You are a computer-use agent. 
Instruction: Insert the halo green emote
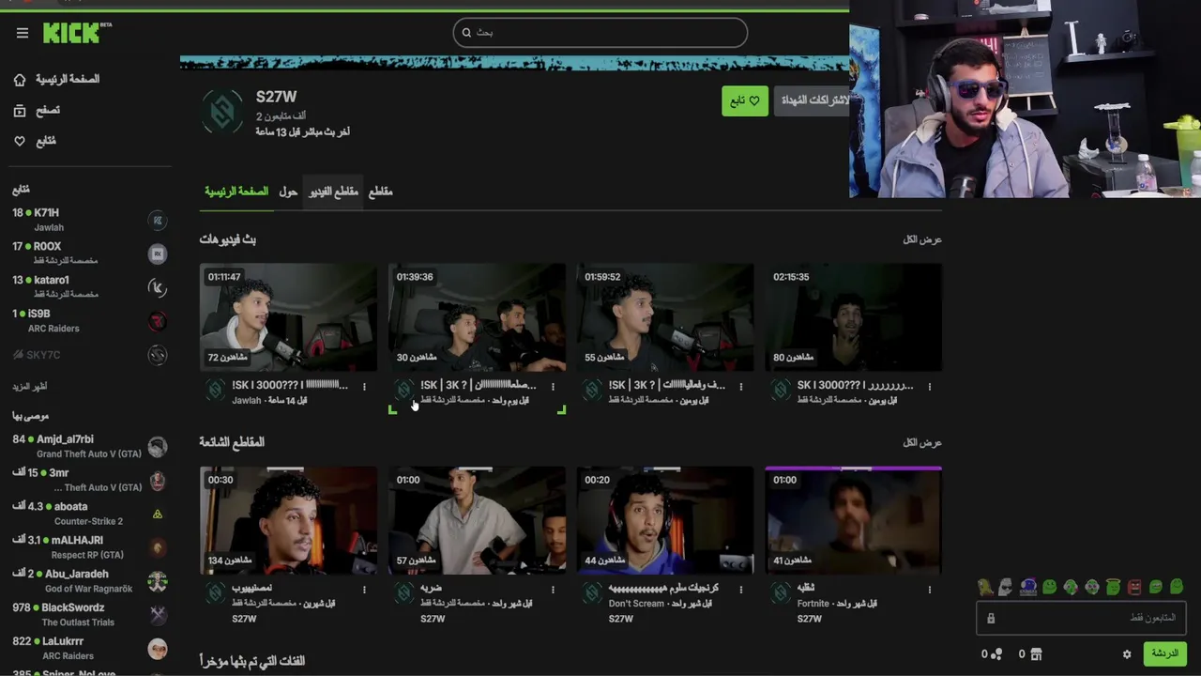click(1113, 588)
